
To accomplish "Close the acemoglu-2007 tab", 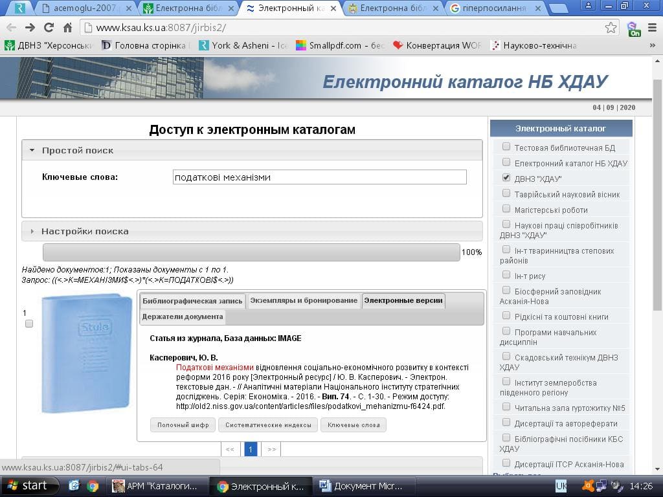I will coord(129,8).
